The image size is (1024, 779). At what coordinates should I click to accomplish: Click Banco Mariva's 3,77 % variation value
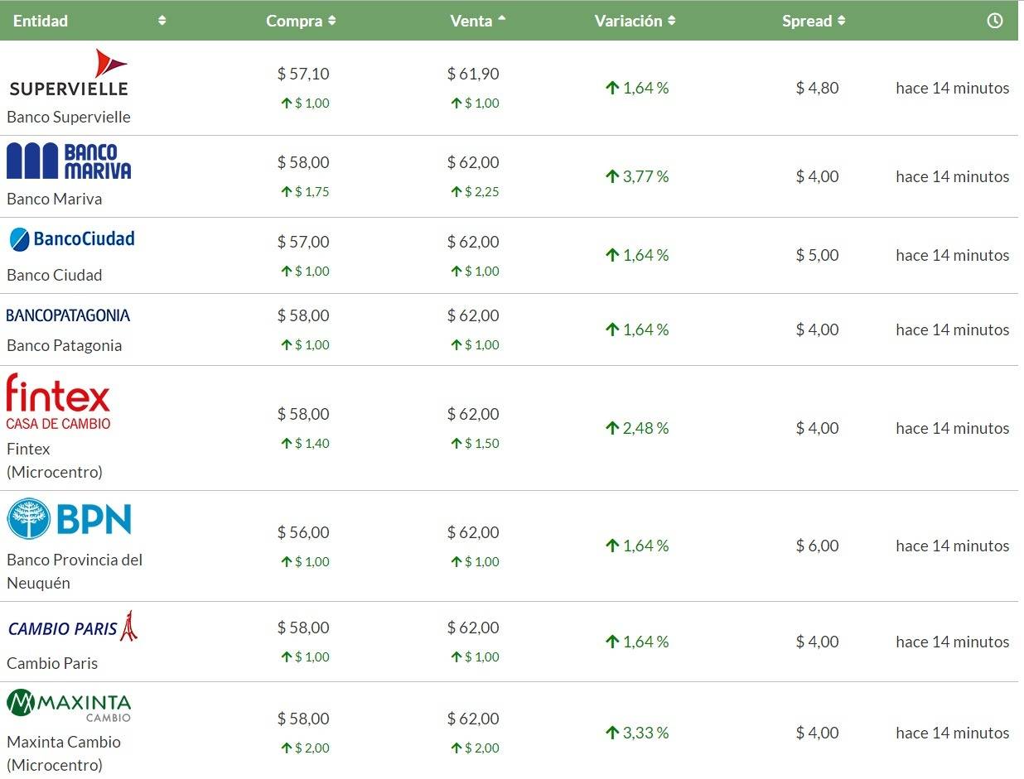[x=637, y=176]
